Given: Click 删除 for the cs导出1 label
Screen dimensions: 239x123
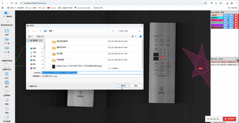Looking at the screenshot, I should coord(236,15).
